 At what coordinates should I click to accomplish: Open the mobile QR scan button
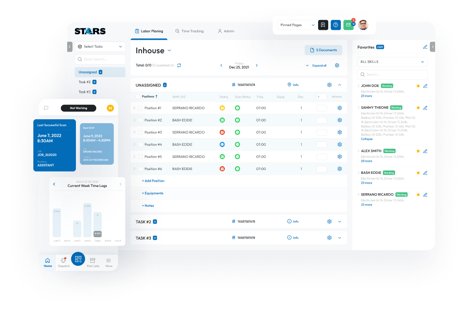78,259
